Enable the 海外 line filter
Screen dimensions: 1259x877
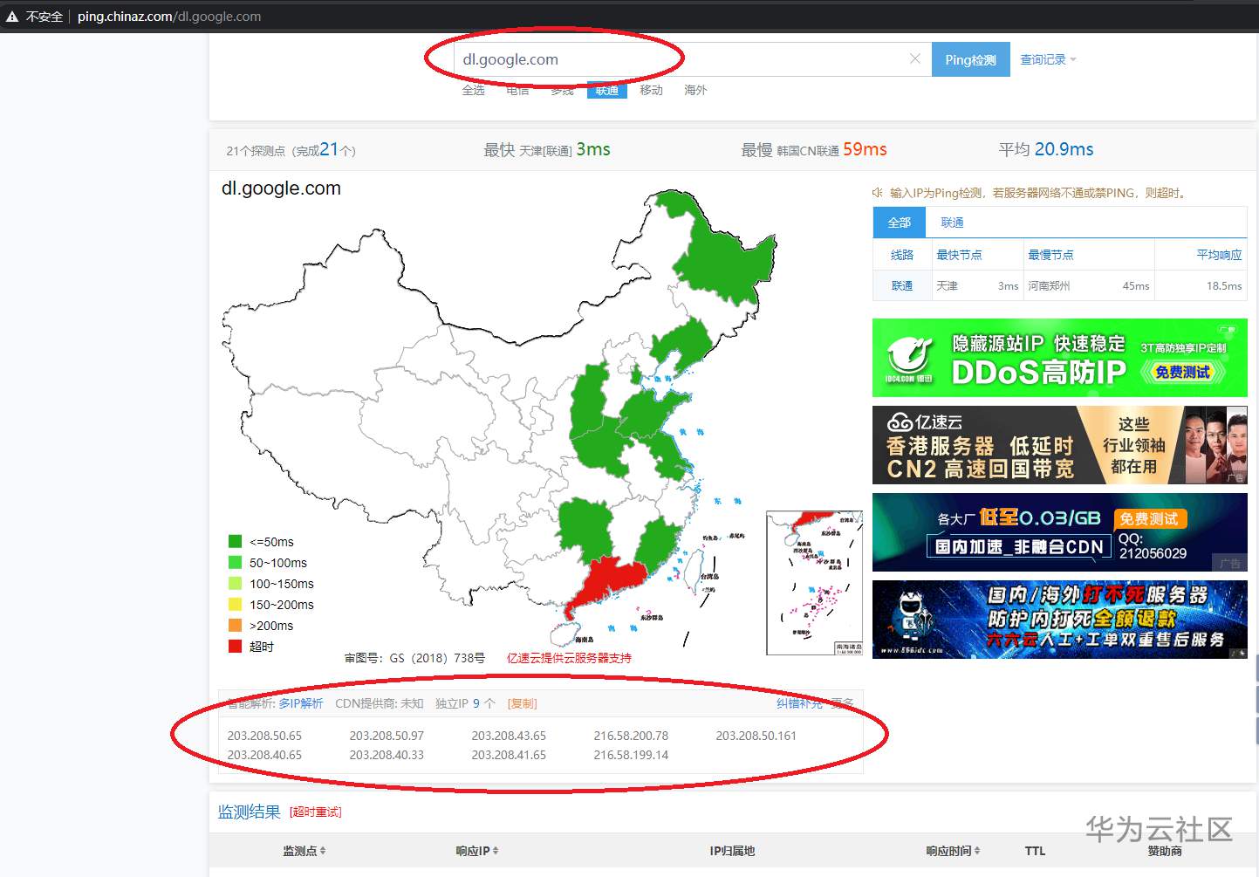[695, 89]
